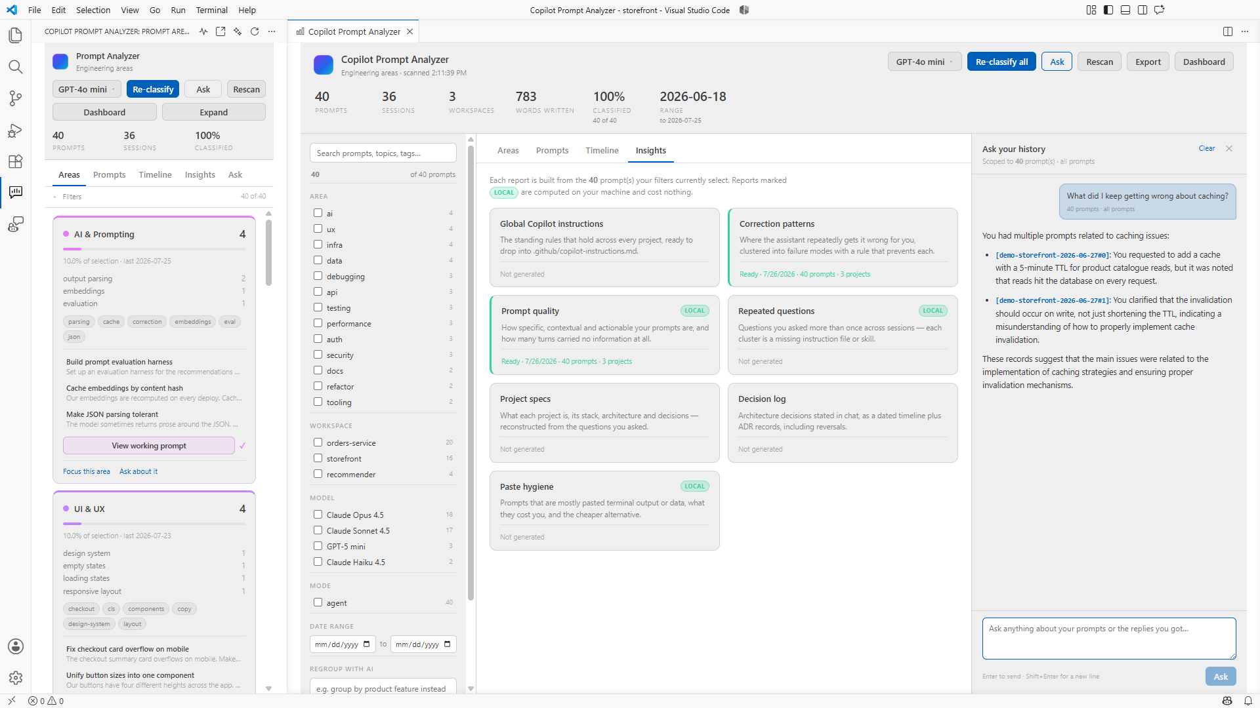The width and height of the screenshot is (1260, 708).
Task: Toggle the bottom Panel layout icon
Action: [x=1125, y=10]
